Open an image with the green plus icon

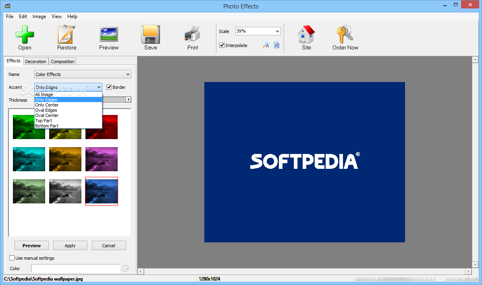coord(25,34)
